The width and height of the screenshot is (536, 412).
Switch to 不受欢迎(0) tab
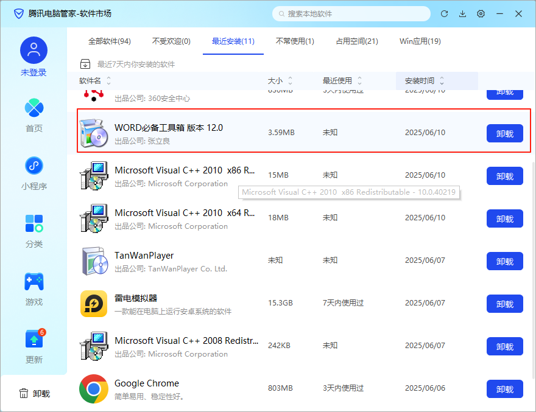171,41
